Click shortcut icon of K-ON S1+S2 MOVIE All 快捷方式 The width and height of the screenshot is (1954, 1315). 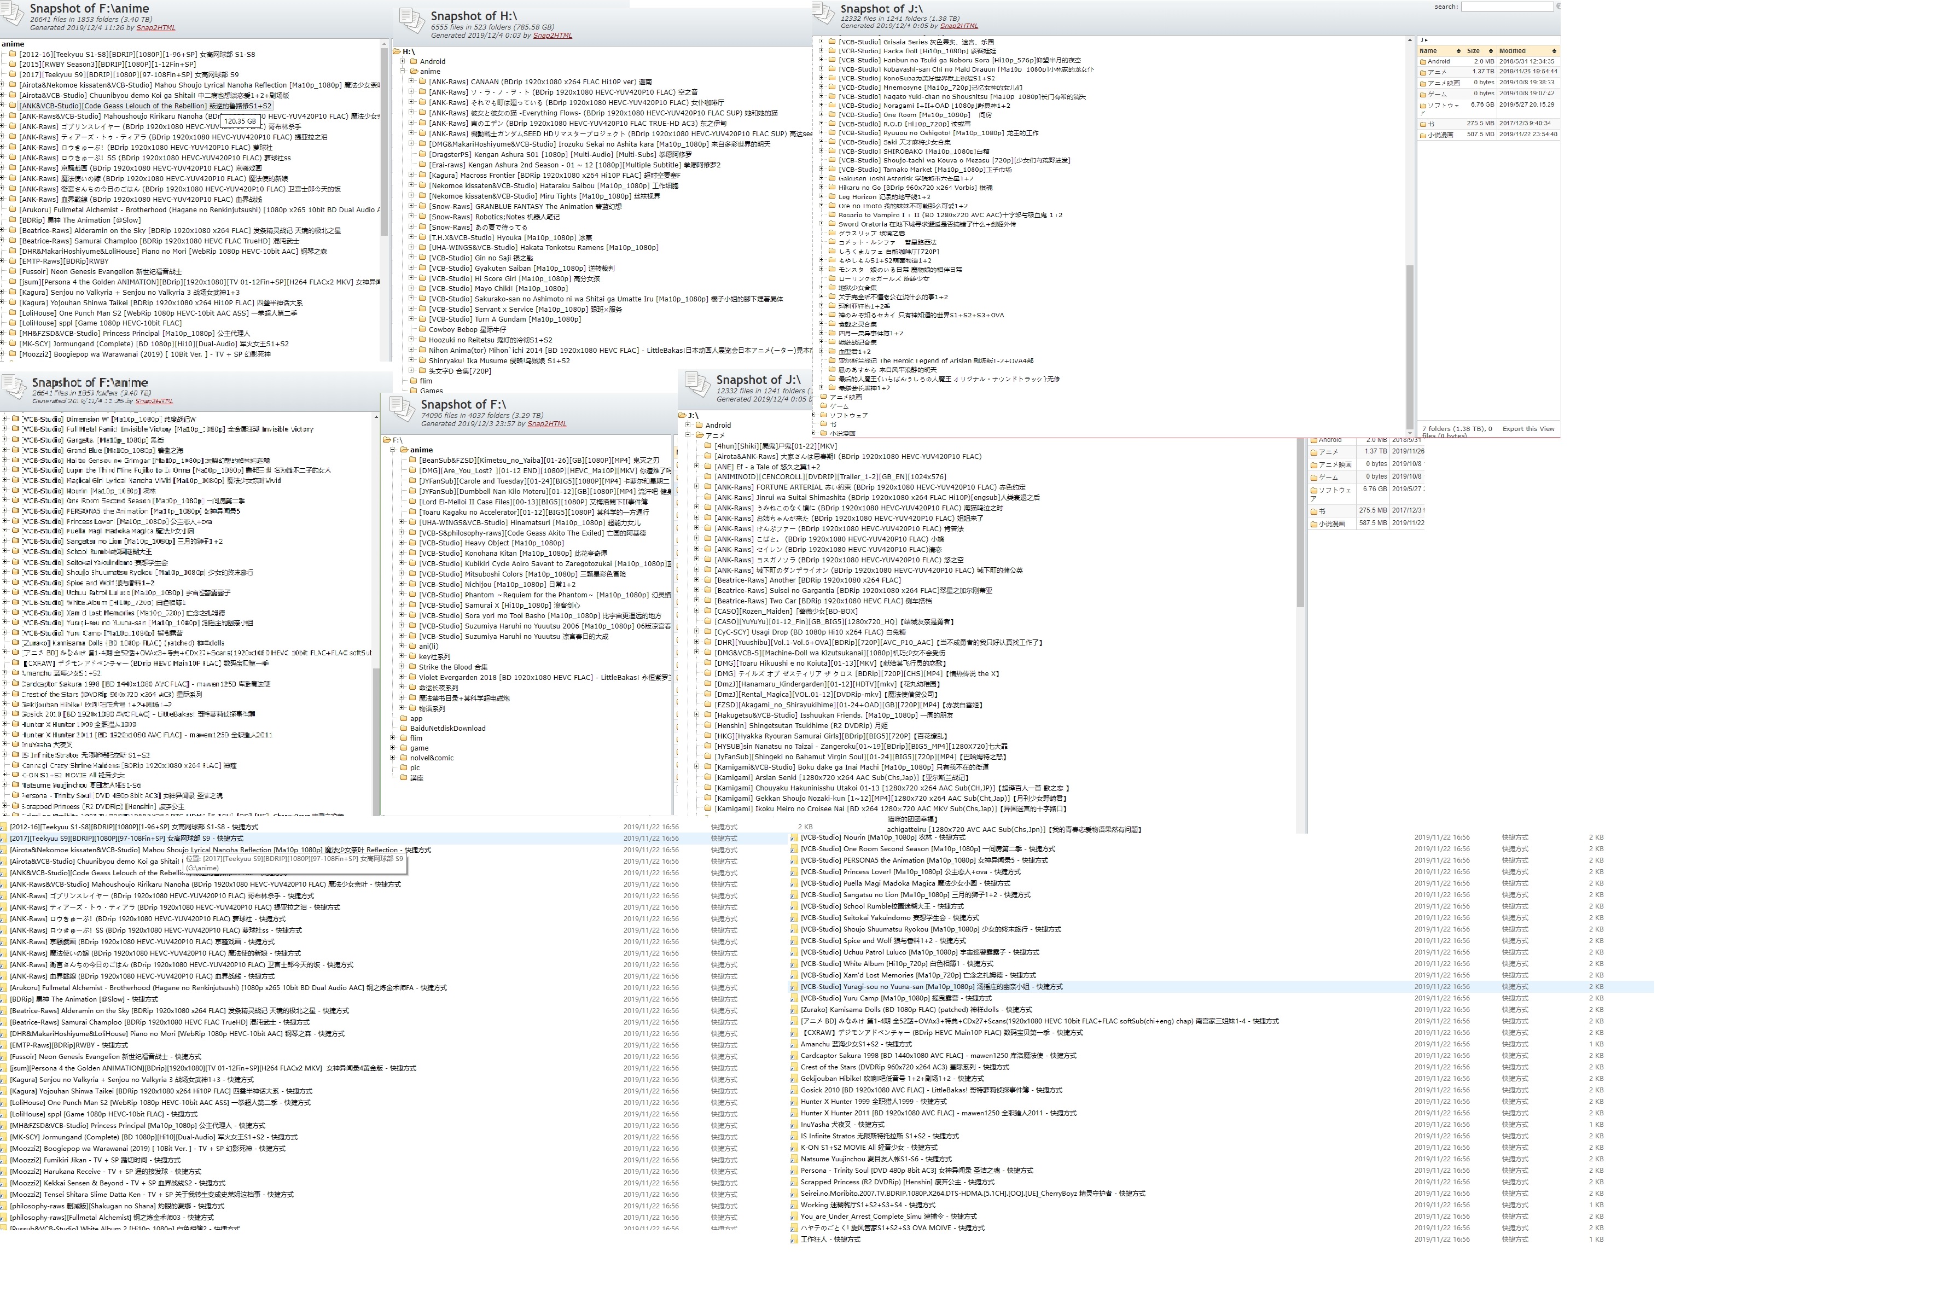point(793,1147)
